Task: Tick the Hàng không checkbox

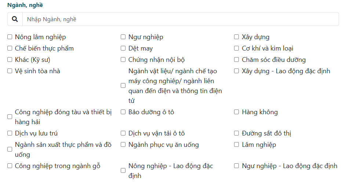Action: coord(236,112)
